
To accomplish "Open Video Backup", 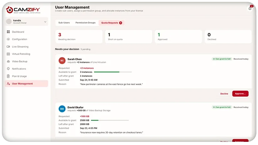I will pyautogui.click(x=26, y=61).
